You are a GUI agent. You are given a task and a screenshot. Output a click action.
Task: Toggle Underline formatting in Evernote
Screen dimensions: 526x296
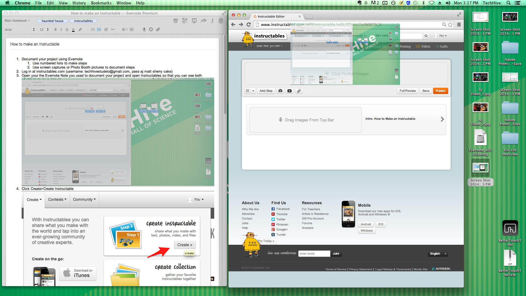[67, 29]
